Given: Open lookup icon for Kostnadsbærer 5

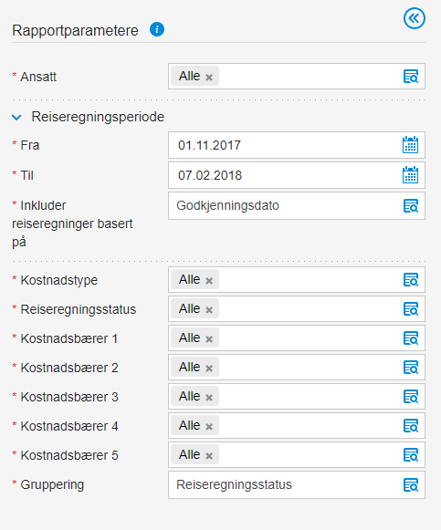Looking at the screenshot, I should (x=411, y=455).
